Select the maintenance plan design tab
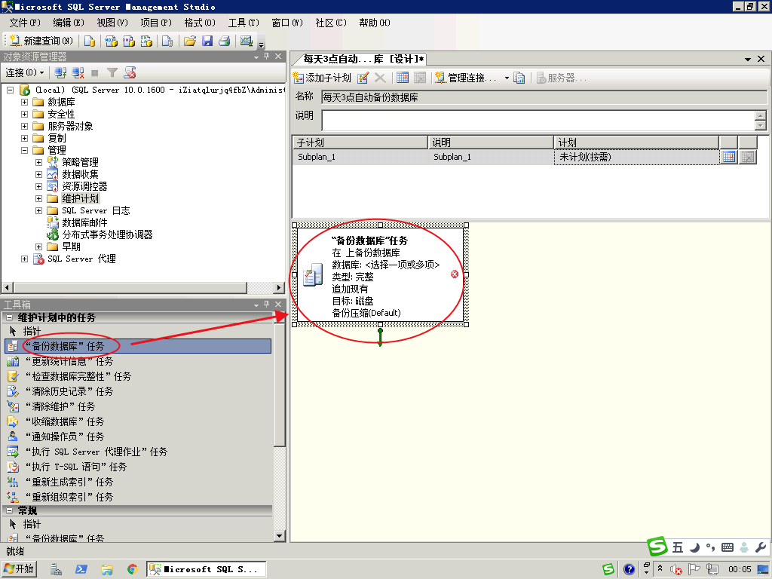 point(361,59)
